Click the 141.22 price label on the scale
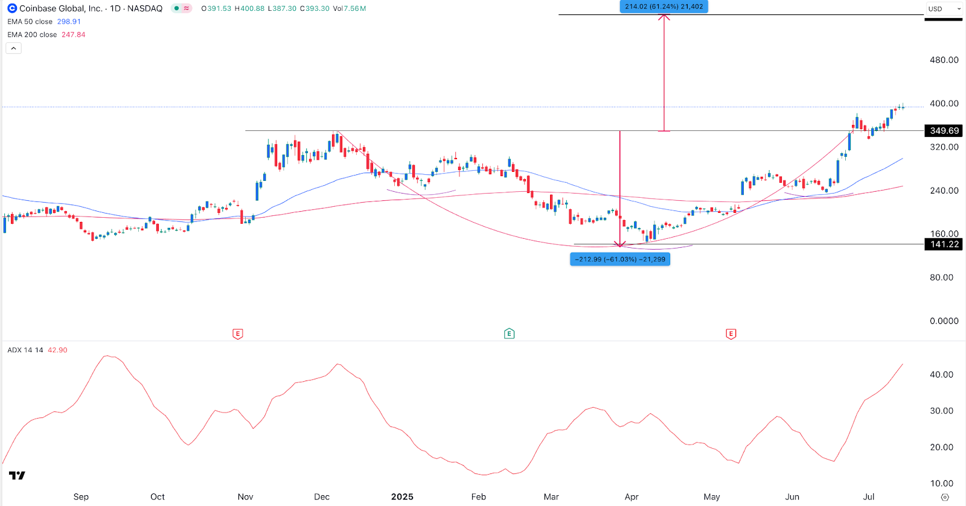Screen dimensions: 966x506 [x=944, y=244]
